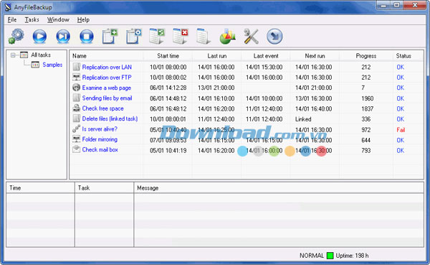Click the red Fail status text
430x265 pixels.
(x=401, y=130)
